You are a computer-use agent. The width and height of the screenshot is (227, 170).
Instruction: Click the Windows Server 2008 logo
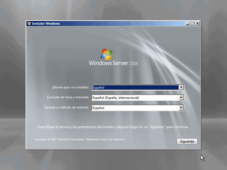[113, 57]
